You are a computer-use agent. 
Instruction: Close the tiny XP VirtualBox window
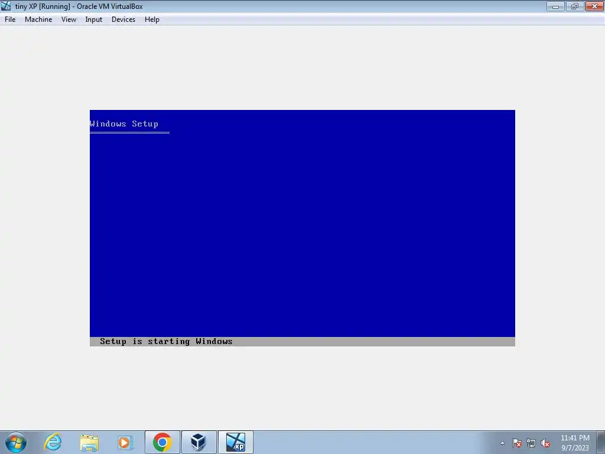pyautogui.click(x=594, y=6)
